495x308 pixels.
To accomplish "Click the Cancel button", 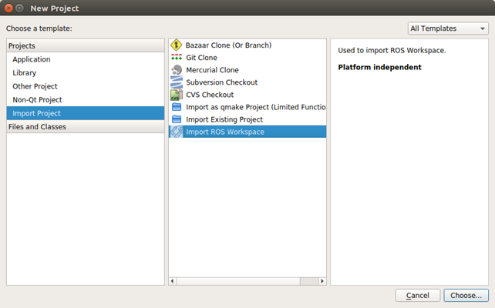I will (418, 296).
